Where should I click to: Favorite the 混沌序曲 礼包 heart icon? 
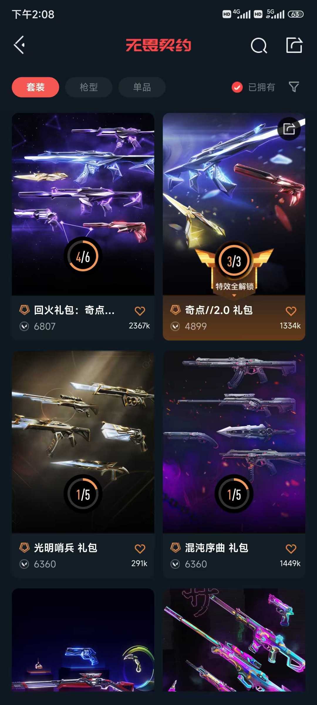(291, 548)
